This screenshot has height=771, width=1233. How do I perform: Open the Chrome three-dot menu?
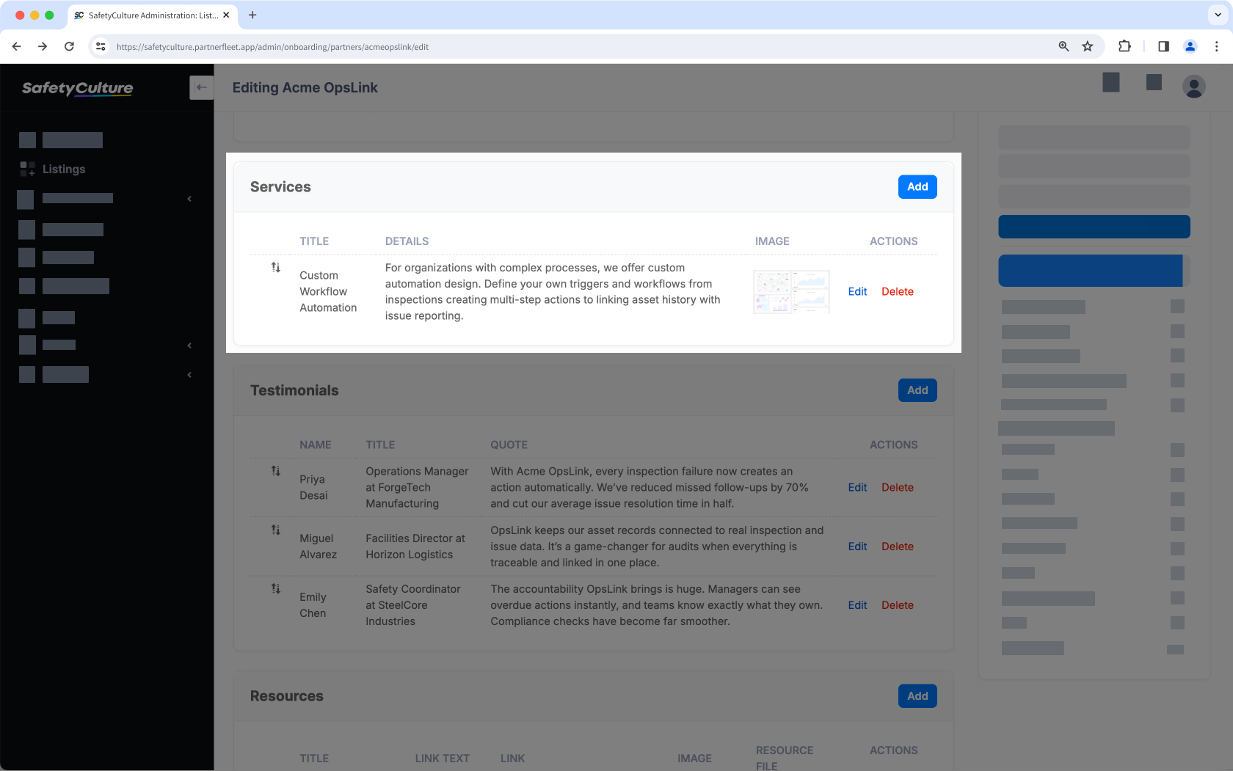point(1216,46)
